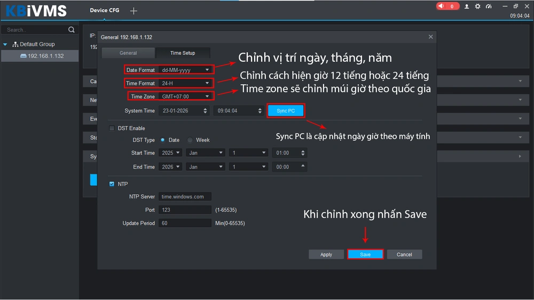
Task: Click the red alarm speaker icon
Action: coord(442,6)
